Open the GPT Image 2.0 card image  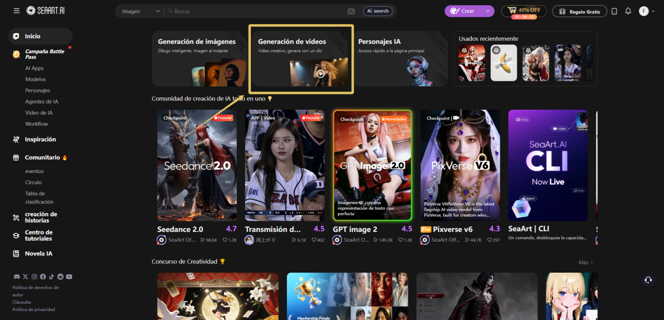[x=373, y=166]
